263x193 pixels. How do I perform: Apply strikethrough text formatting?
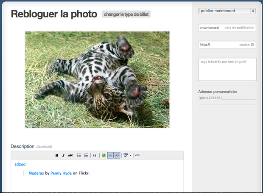pyautogui.click(x=70, y=155)
